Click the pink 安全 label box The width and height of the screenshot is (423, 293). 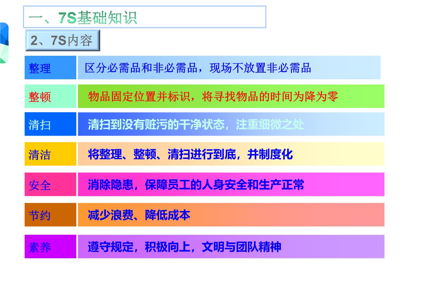(x=50, y=184)
